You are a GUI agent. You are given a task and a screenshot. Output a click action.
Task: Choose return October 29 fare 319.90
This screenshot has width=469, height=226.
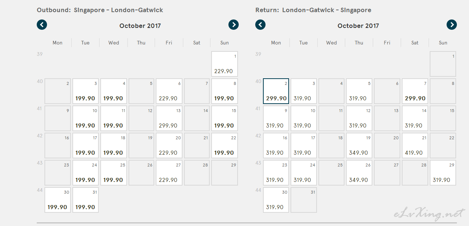(443, 173)
